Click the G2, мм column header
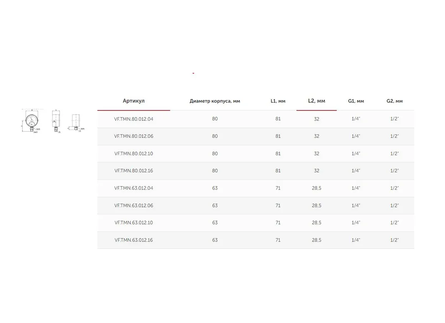The width and height of the screenshot is (445, 323). click(394, 101)
